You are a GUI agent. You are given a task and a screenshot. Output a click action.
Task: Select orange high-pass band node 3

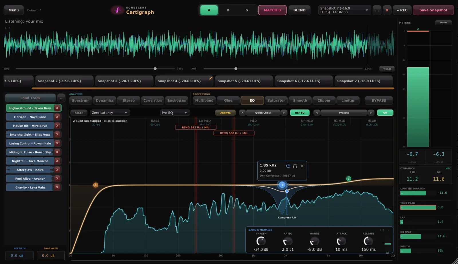96,185
